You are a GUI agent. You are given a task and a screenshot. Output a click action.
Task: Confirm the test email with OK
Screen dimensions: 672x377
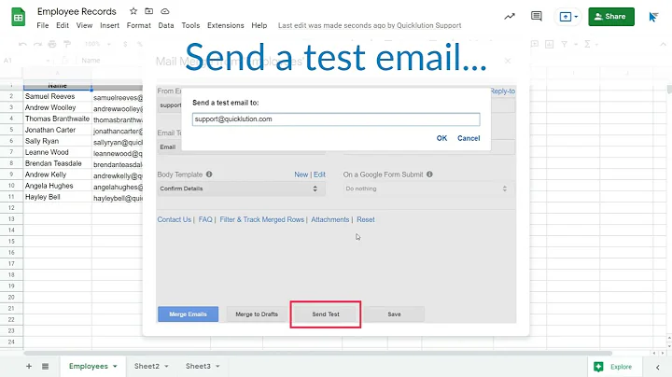441,138
